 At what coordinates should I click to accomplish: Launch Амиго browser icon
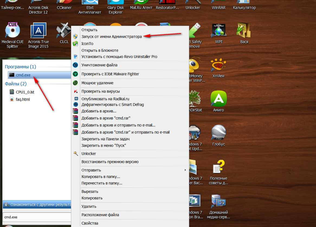click(218, 101)
